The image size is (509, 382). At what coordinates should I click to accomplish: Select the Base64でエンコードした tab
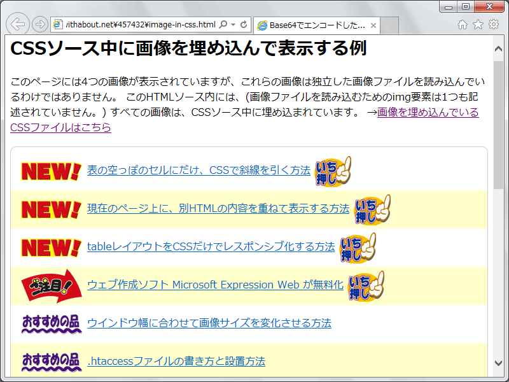(x=310, y=25)
